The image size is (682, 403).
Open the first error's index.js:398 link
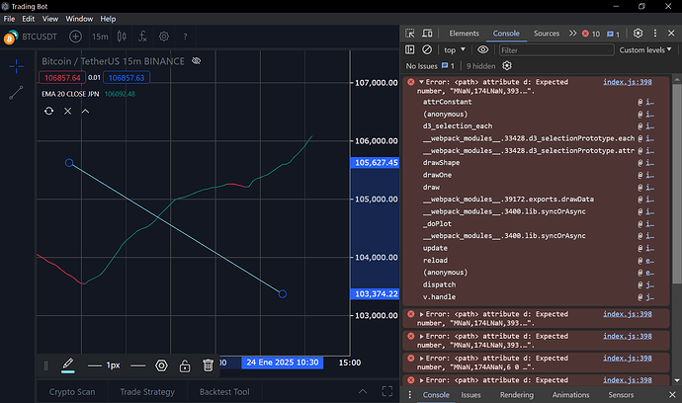[x=628, y=82]
